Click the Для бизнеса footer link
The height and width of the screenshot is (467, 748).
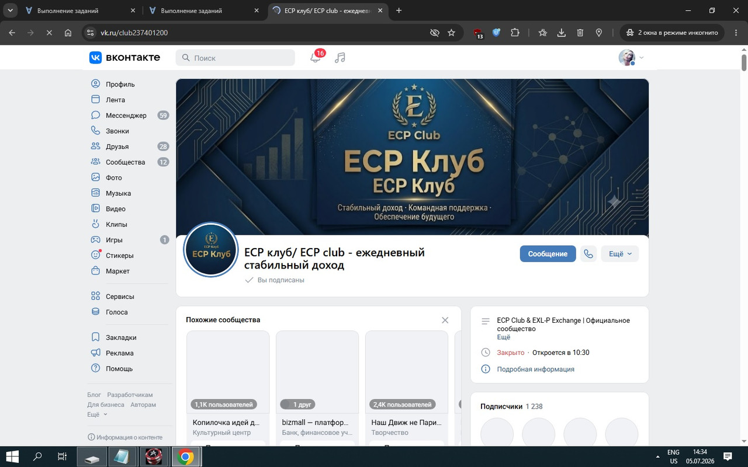(x=106, y=405)
